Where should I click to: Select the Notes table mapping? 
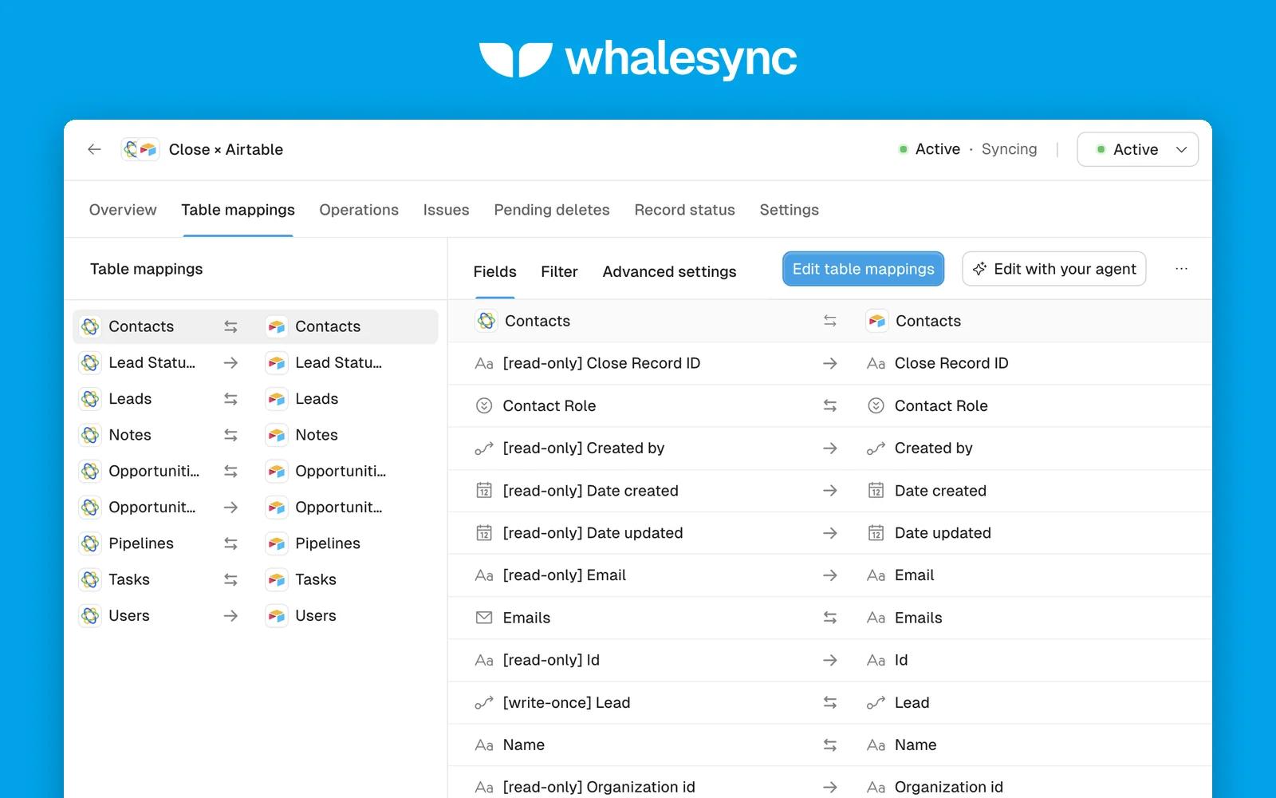point(255,435)
